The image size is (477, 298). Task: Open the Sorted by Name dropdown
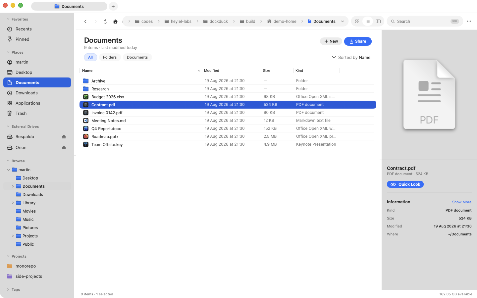351,57
